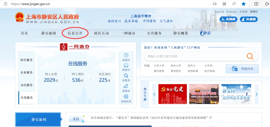Click the 关注 label tag

click(x=76, y=119)
